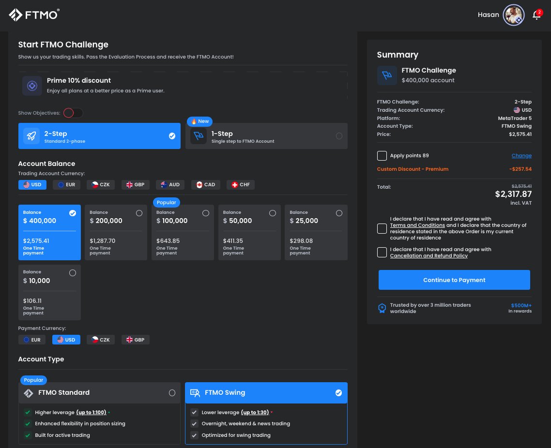
Task: Agree to Terms and Conditions checkbox
Action: click(x=382, y=228)
